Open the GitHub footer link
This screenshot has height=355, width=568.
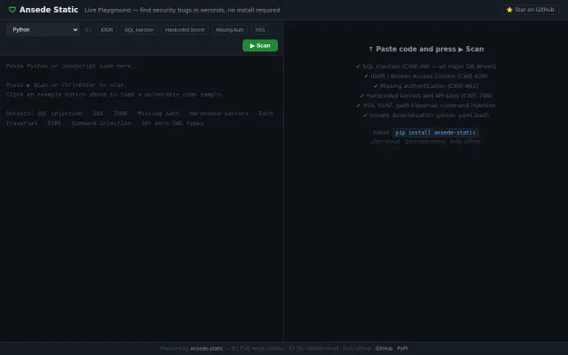384,349
